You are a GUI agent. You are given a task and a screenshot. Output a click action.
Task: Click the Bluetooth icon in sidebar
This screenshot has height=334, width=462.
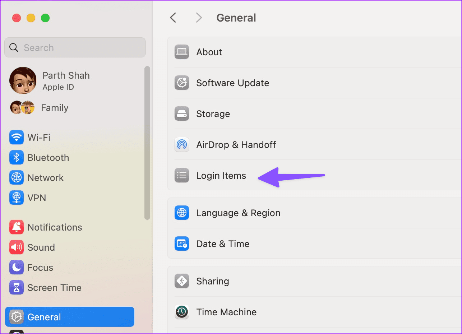[x=17, y=158]
